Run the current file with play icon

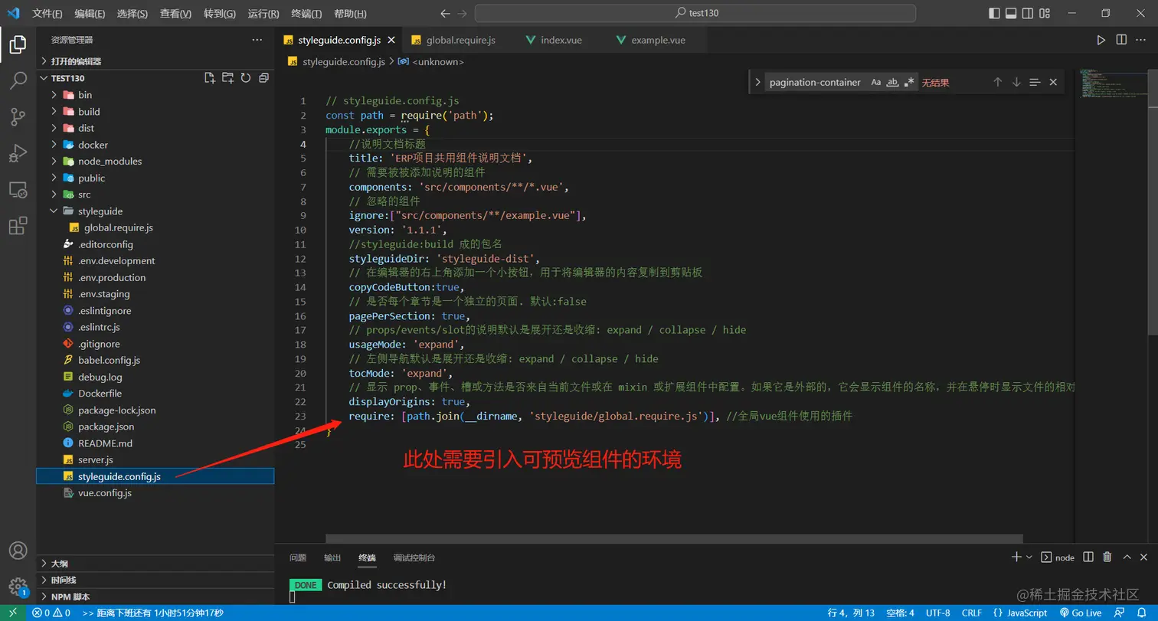(x=1101, y=40)
